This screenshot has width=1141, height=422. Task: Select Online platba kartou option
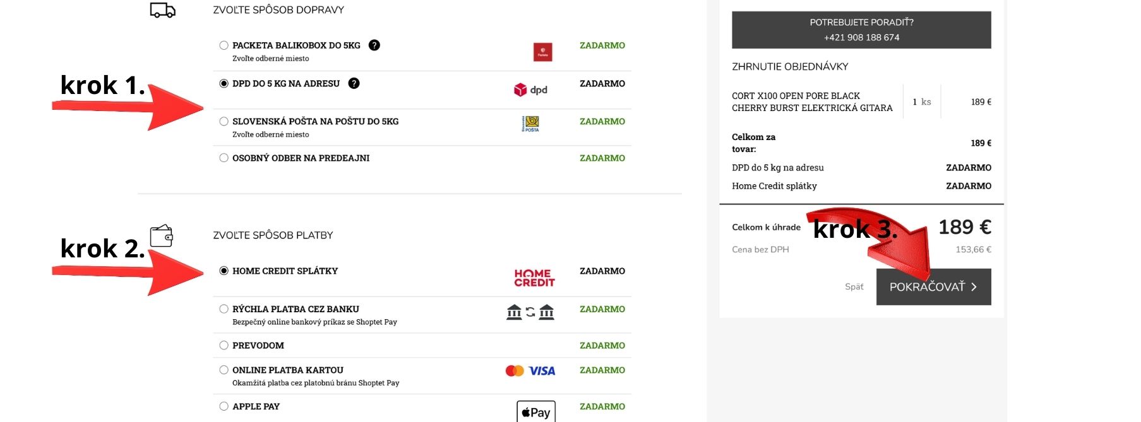pyautogui.click(x=224, y=370)
